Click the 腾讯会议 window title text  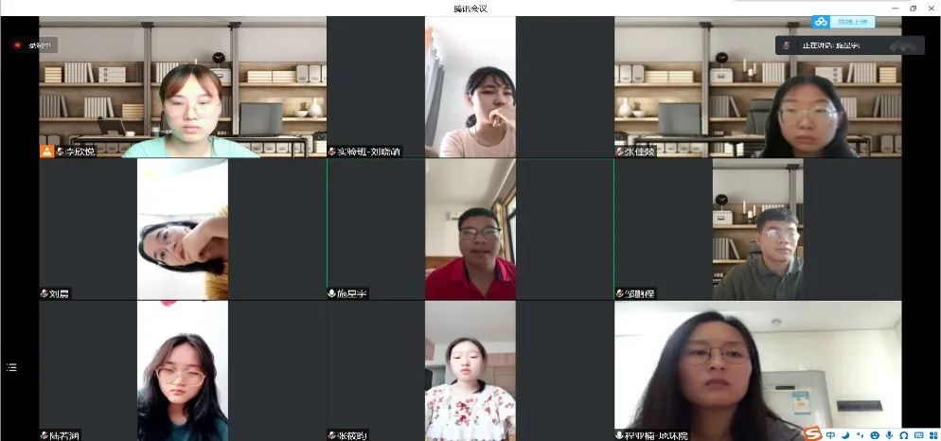[470, 8]
